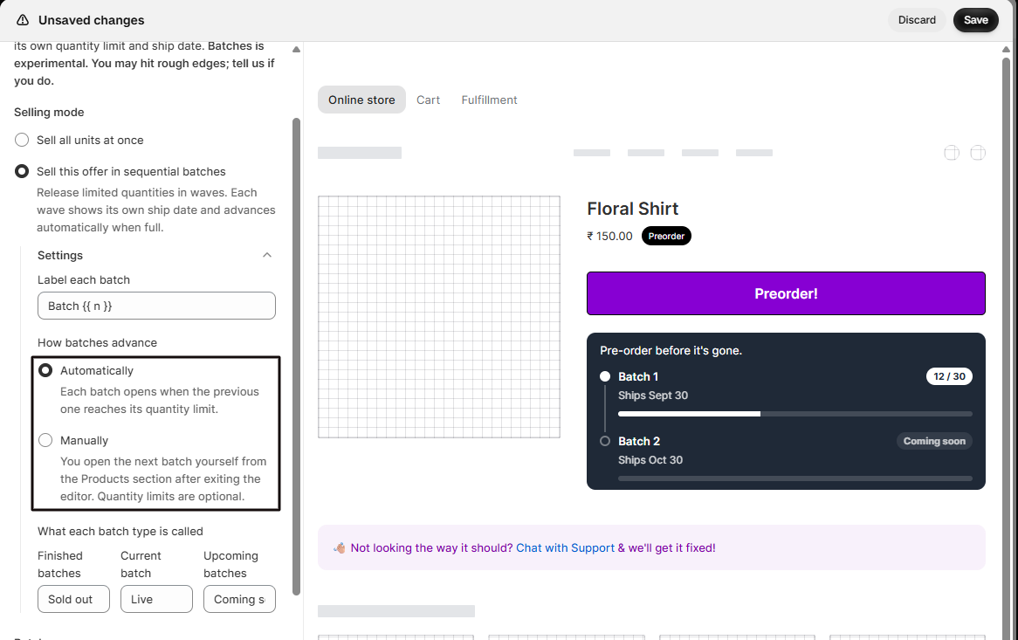Click the waving hand emoji icon

pyautogui.click(x=339, y=547)
